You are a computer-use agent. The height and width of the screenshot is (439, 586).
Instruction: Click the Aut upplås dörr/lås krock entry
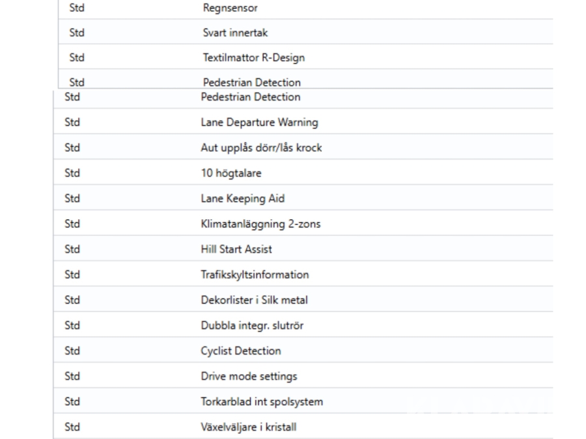tap(261, 148)
